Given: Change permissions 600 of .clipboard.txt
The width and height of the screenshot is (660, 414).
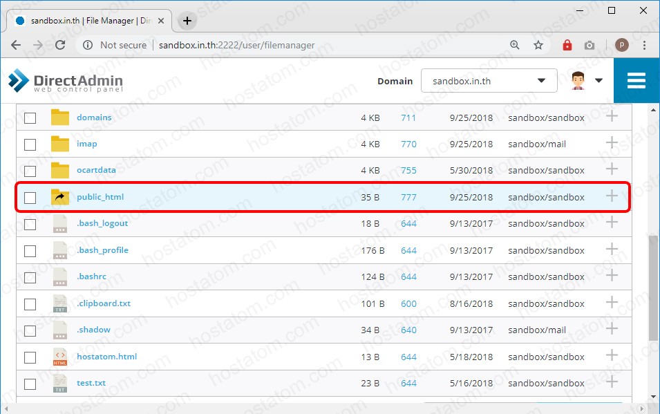Looking at the screenshot, I should [408, 304].
